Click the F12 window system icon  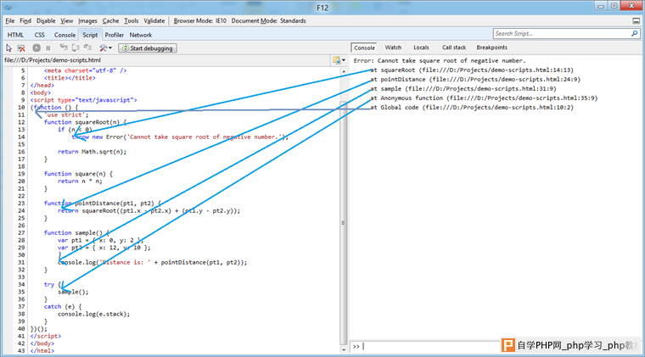click(x=8, y=8)
